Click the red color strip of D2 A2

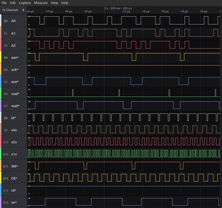pyautogui.click(x=0, y=45)
